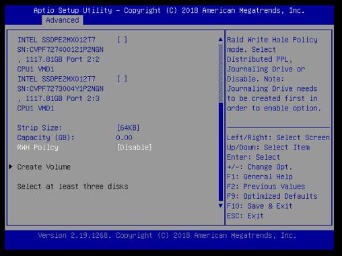
Task: Click the Up/Down: Select Item hint
Action: (x=269, y=148)
